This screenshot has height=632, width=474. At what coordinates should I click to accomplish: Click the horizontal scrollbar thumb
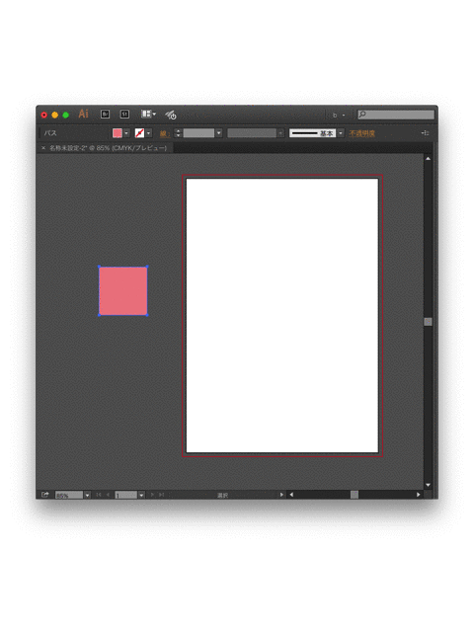tap(355, 495)
